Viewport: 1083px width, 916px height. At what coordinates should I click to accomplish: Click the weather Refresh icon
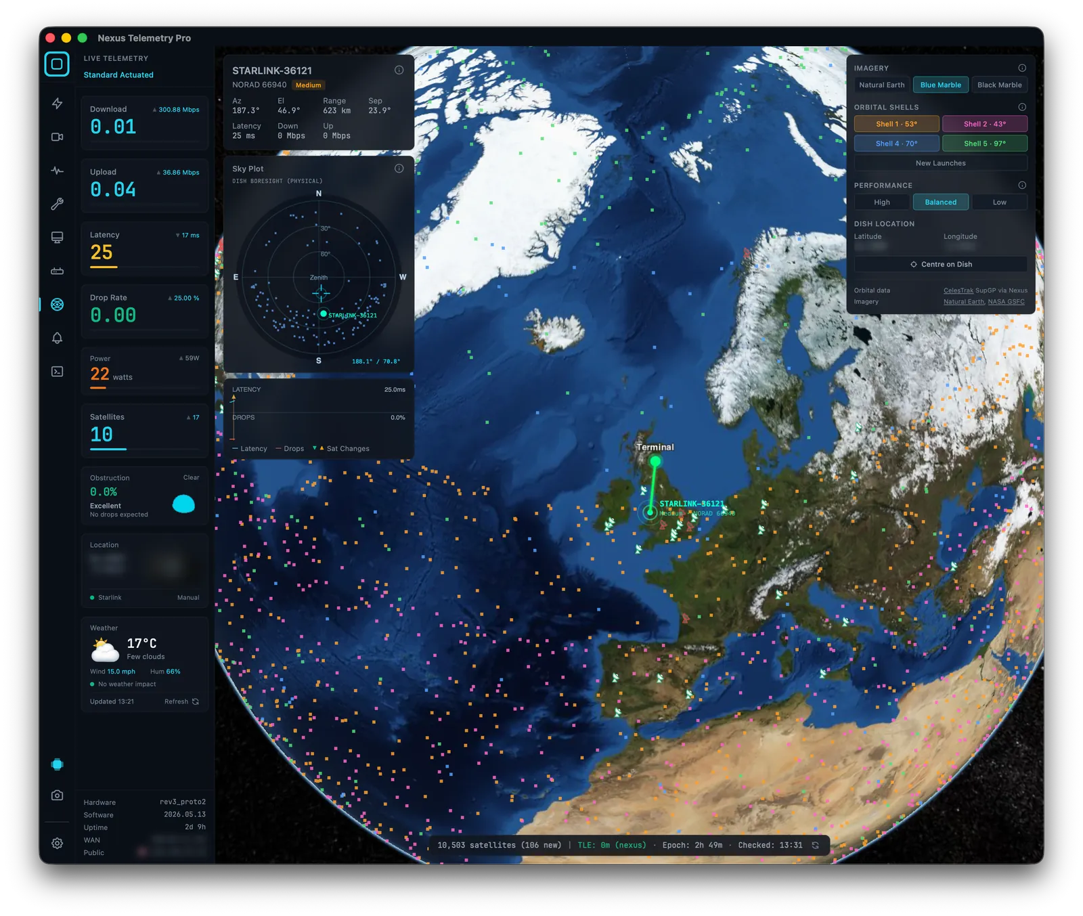(196, 701)
